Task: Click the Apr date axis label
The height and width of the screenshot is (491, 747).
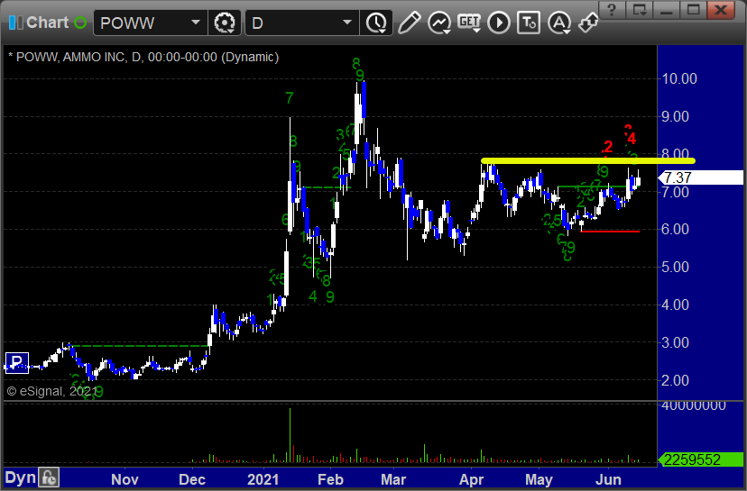Action: [x=471, y=479]
